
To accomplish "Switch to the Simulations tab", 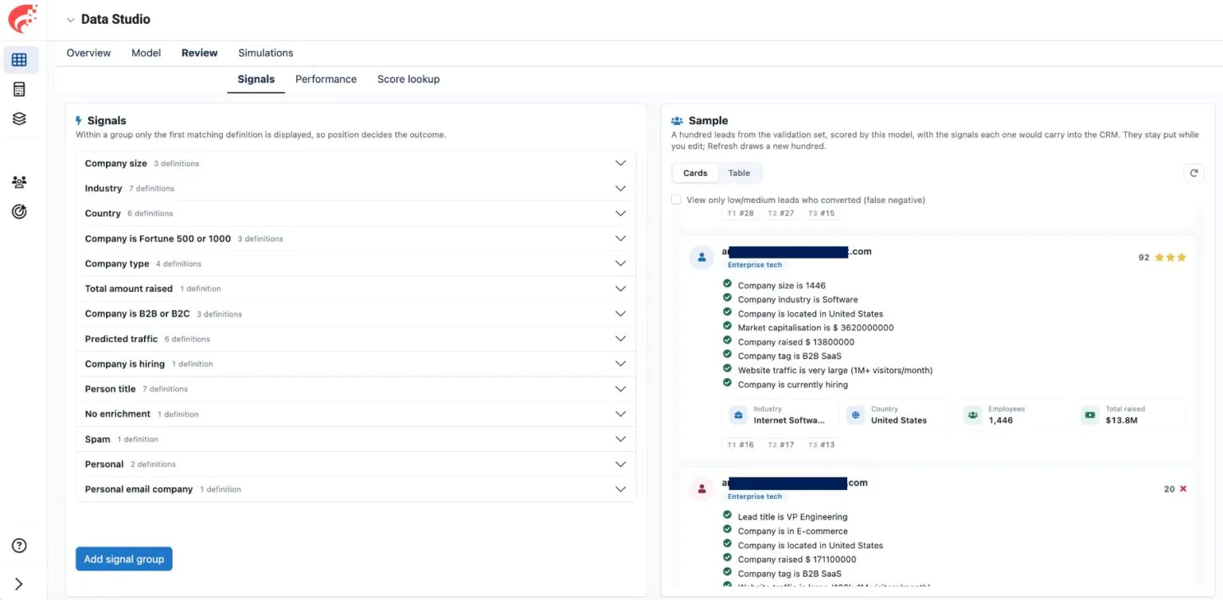I will click(266, 53).
